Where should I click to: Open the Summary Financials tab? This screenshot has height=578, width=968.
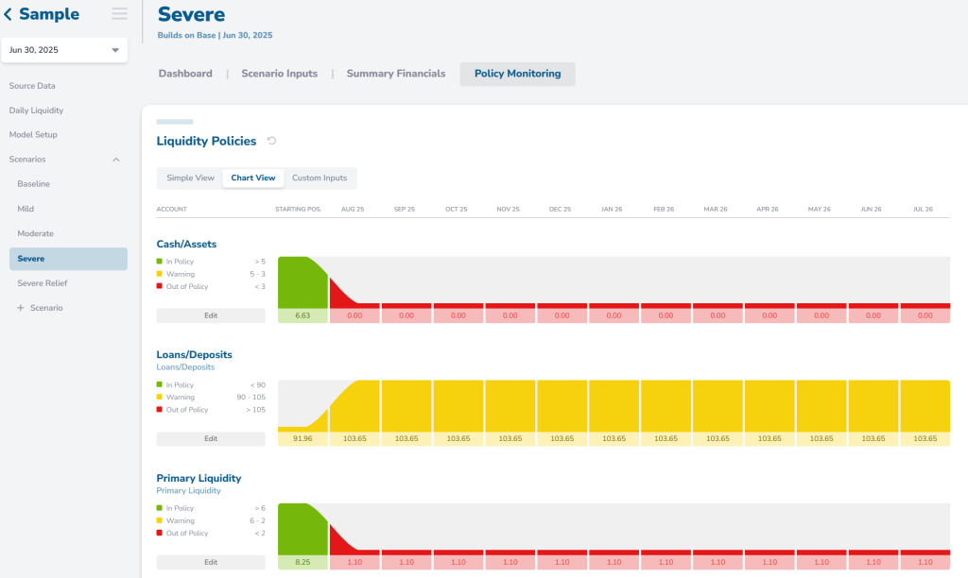(396, 74)
